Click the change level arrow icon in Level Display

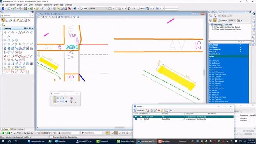(x=211, y=20)
